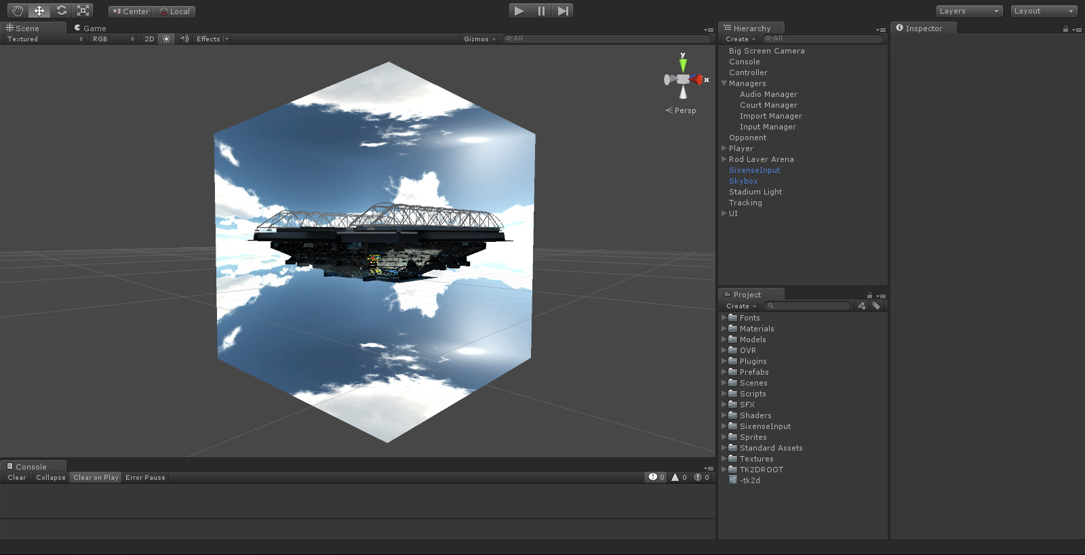Screen dimensions: 1085x555
Task: Toggle 2D scene view mode
Action: tap(149, 39)
